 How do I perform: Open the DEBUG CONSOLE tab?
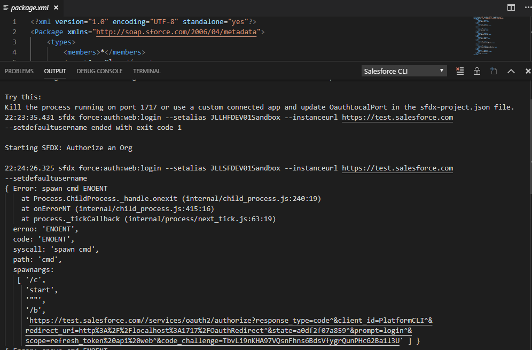click(x=99, y=71)
